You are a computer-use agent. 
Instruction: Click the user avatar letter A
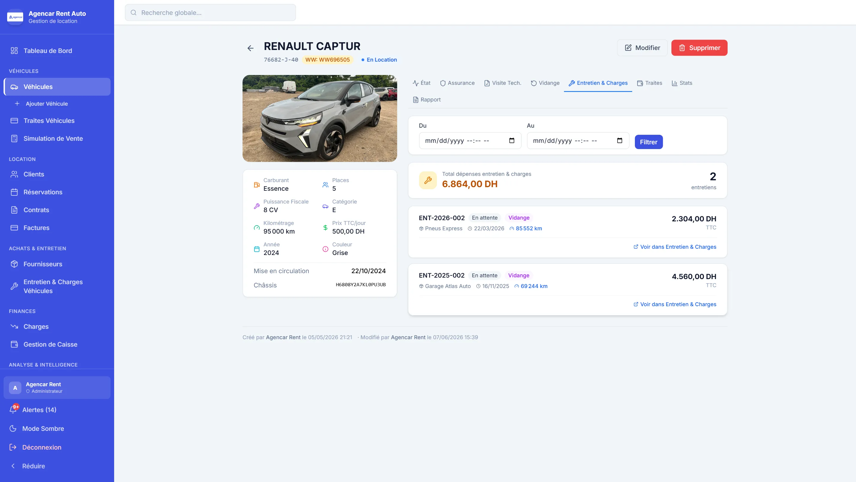(15, 387)
